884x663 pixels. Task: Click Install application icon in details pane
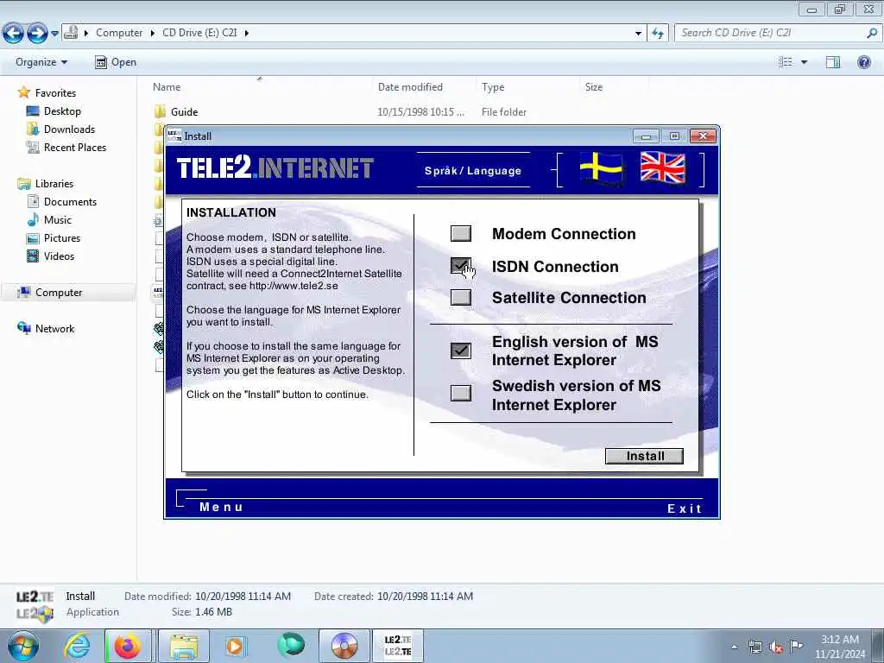tap(35, 605)
